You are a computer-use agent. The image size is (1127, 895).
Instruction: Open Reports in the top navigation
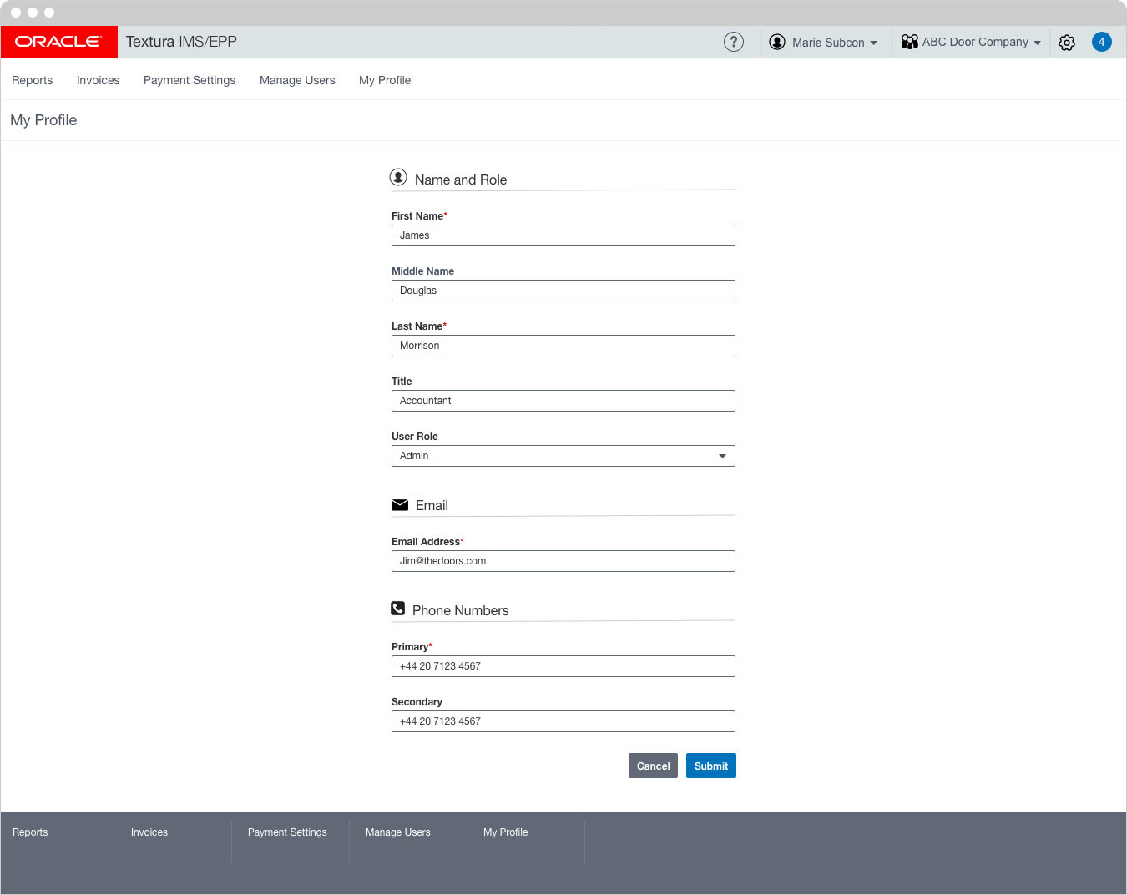tap(32, 80)
